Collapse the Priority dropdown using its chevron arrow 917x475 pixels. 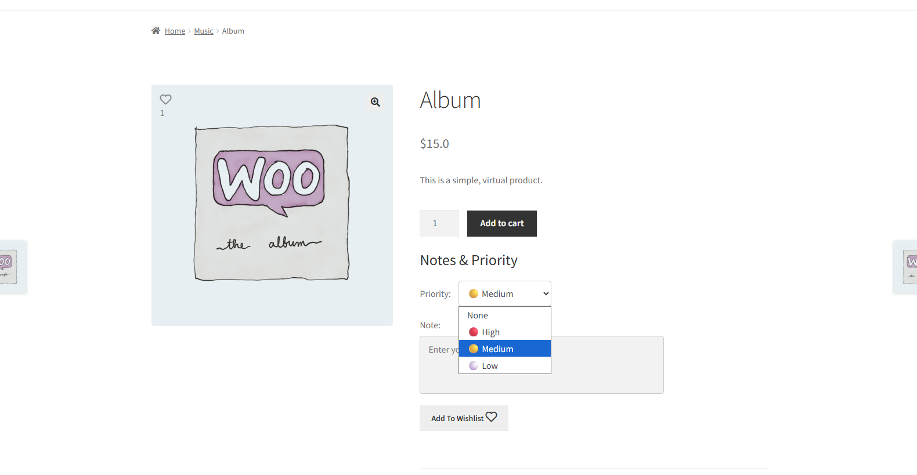coord(546,294)
